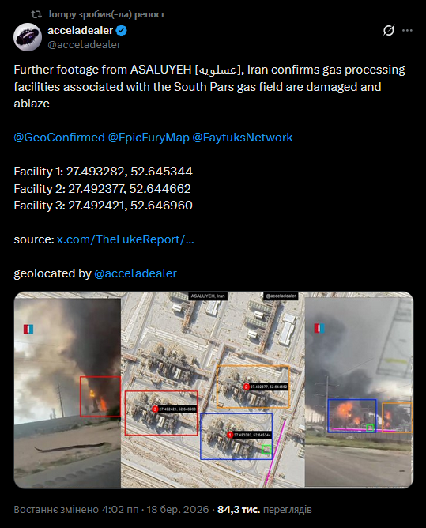
Task: Open the @acceladealer geolocated-by mention
Action: pos(135,273)
